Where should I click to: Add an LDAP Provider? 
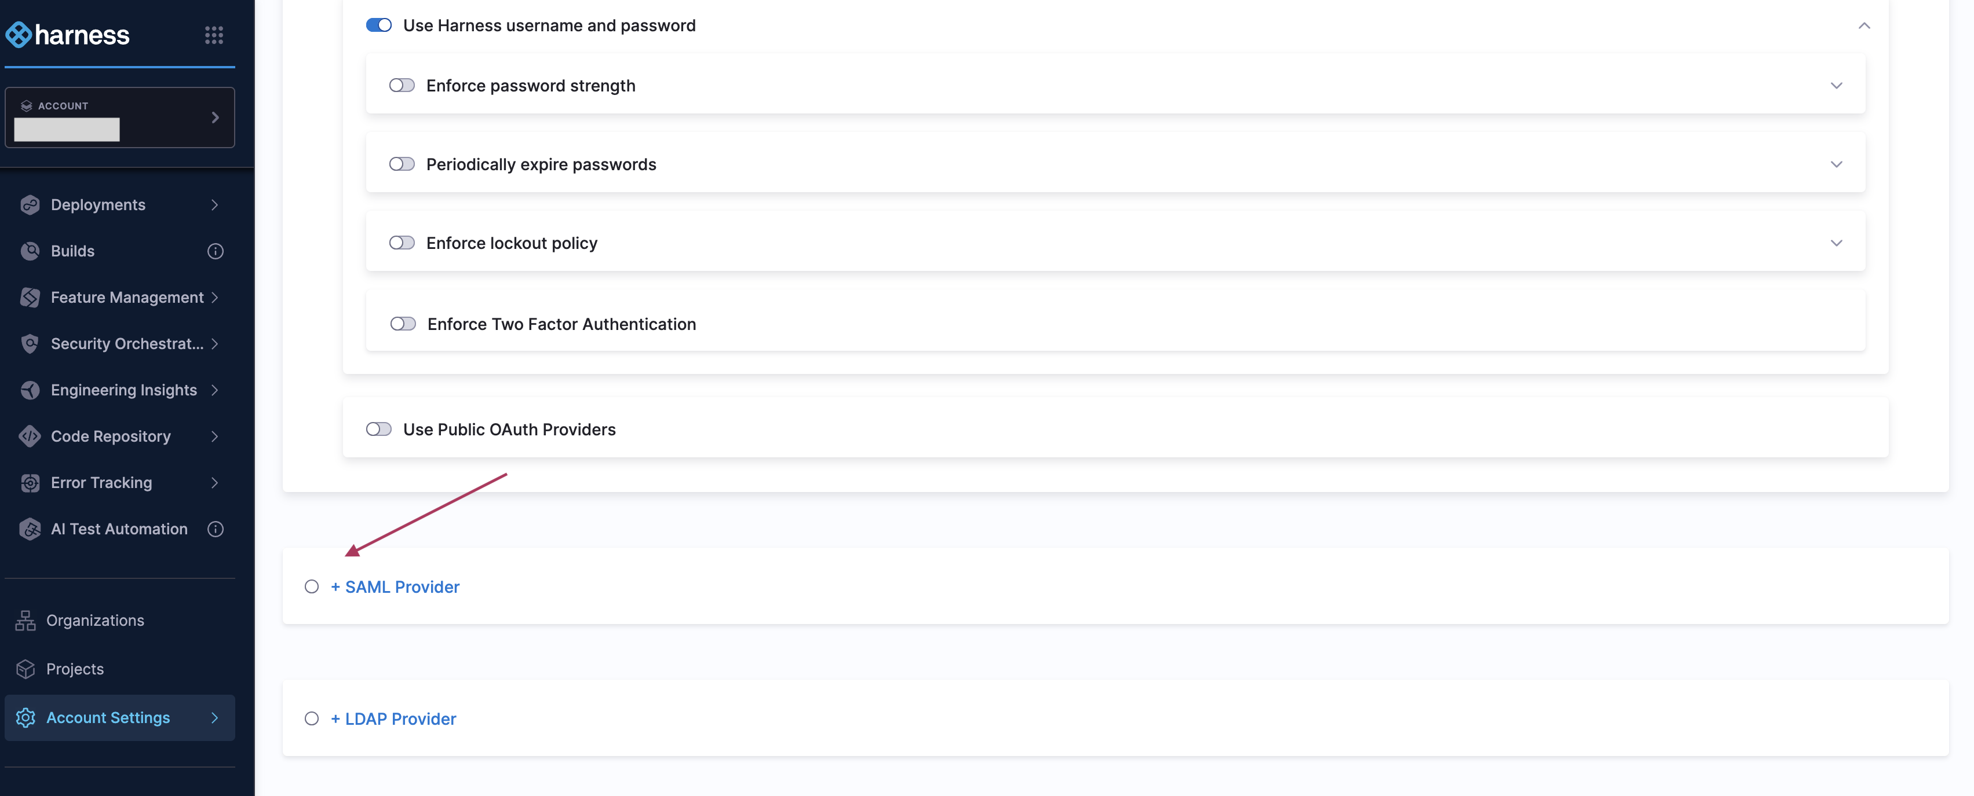click(x=393, y=718)
